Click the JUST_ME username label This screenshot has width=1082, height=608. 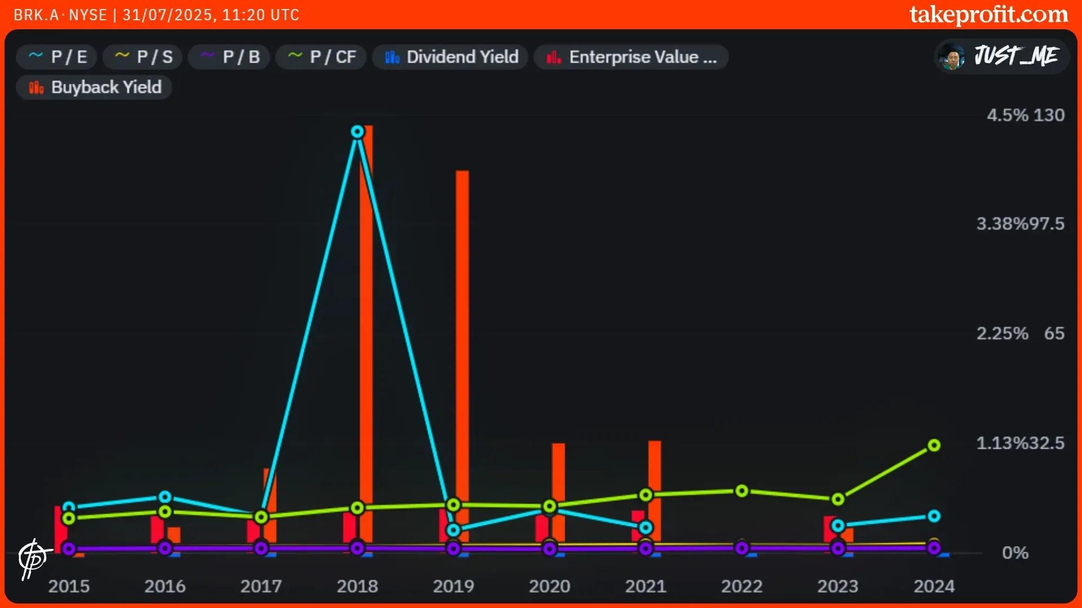[1016, 56]
